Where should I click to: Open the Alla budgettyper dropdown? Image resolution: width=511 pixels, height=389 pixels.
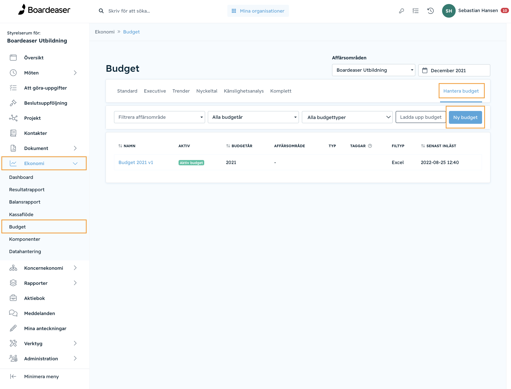(347, 117)
